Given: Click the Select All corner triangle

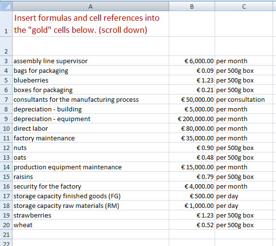Looking at the screenshot, I should [6, 6].
